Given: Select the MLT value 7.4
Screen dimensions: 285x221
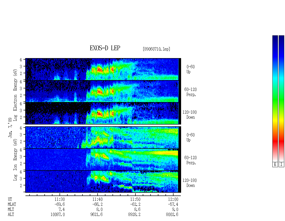Looking at the screenshot, I should click(x=62, y=210).
